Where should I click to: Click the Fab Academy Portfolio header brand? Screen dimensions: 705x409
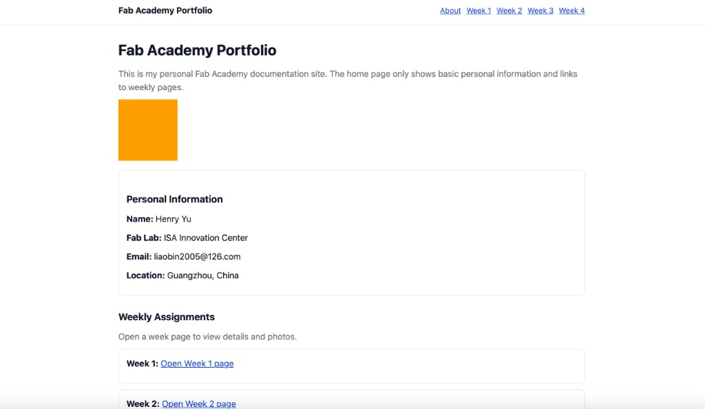tap(165, 10)
